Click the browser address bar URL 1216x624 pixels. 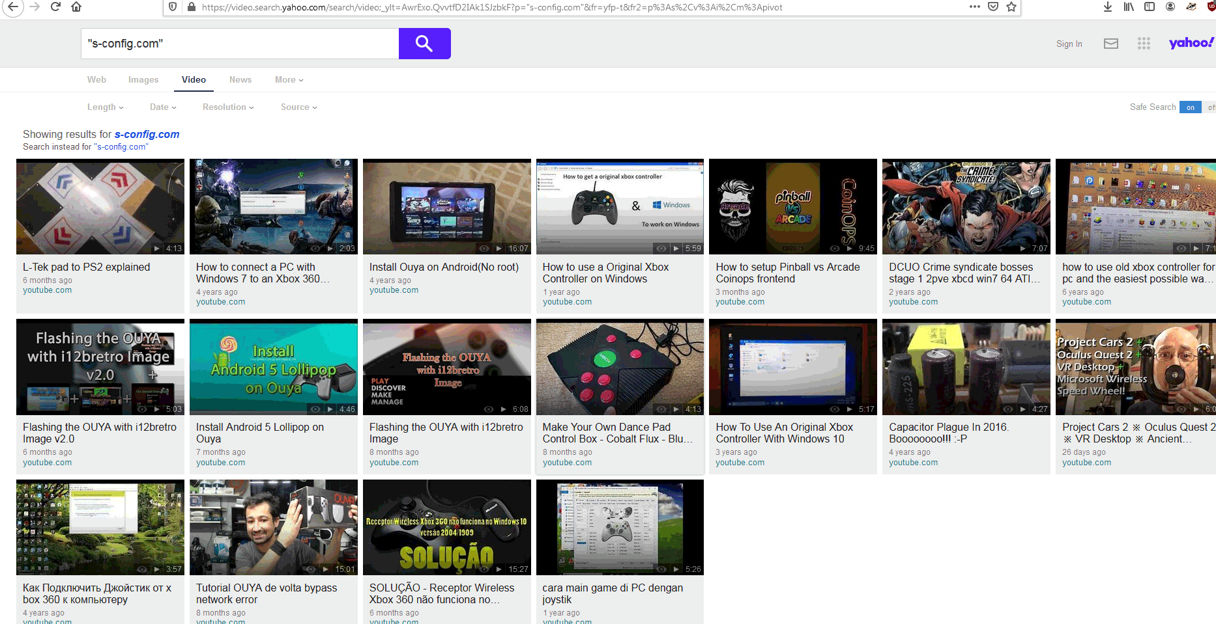(492, 7)
